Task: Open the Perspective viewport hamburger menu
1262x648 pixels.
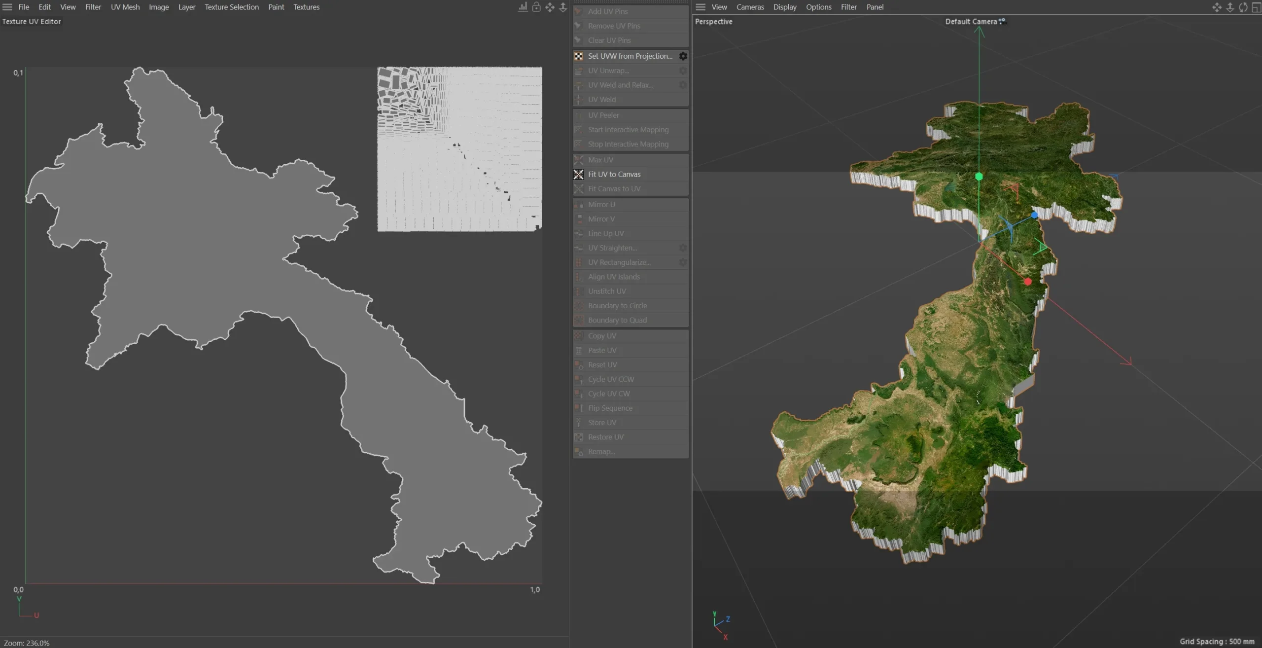Action: (700, 7)
